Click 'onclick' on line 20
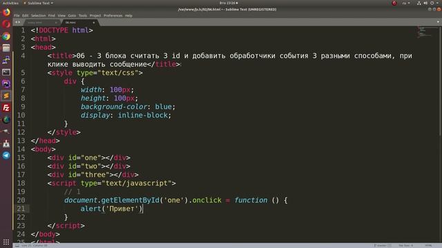Image resolution: width=442 pixels, height=248 pixels. tap(207, 200)
